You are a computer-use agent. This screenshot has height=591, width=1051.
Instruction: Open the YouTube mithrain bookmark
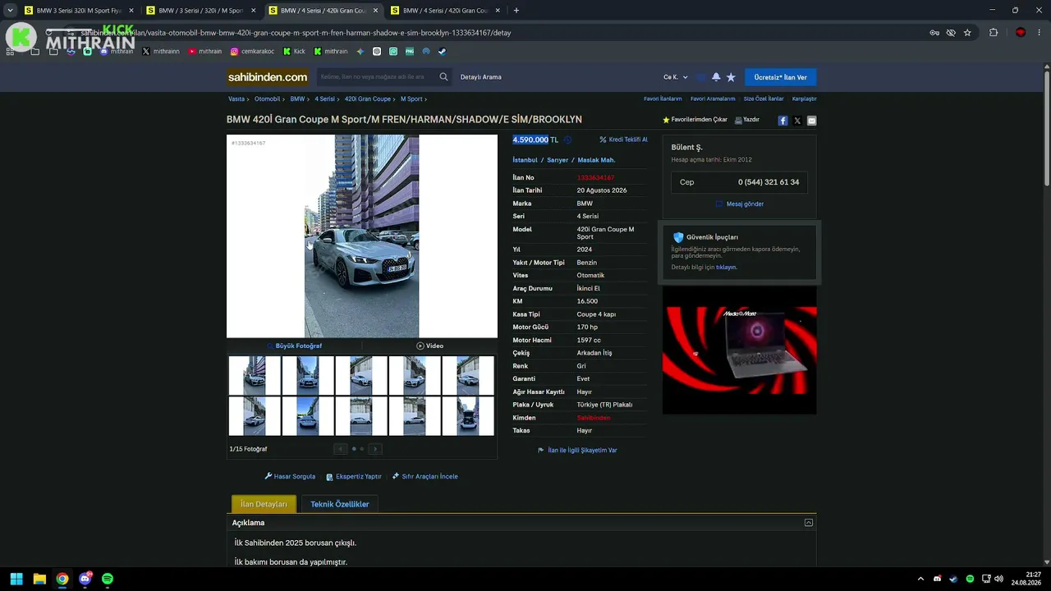(204, 51)
